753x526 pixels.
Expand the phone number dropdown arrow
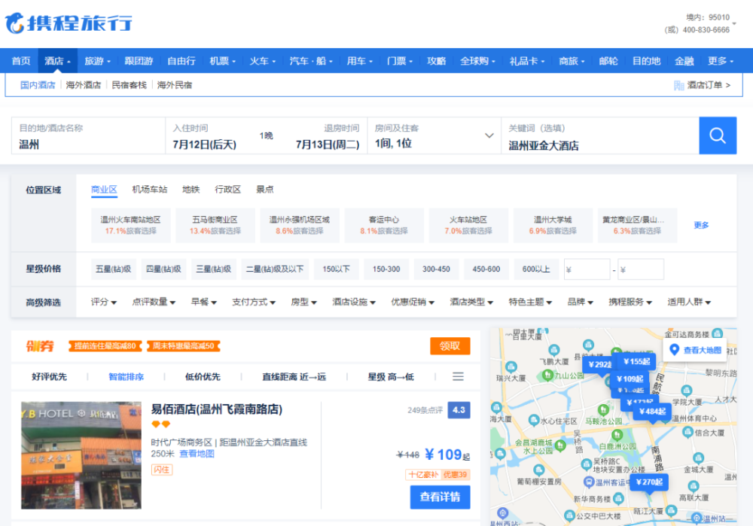point(733,23)
